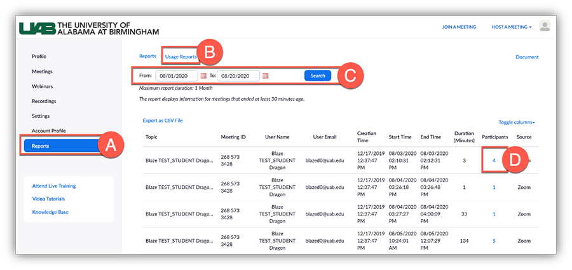Screen dimensions: 572x270
Task: Open the Document link
Action: click(527, 57)
